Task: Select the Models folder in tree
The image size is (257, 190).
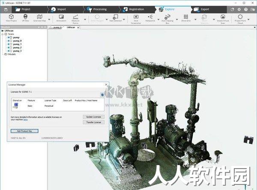Action: 12,54
